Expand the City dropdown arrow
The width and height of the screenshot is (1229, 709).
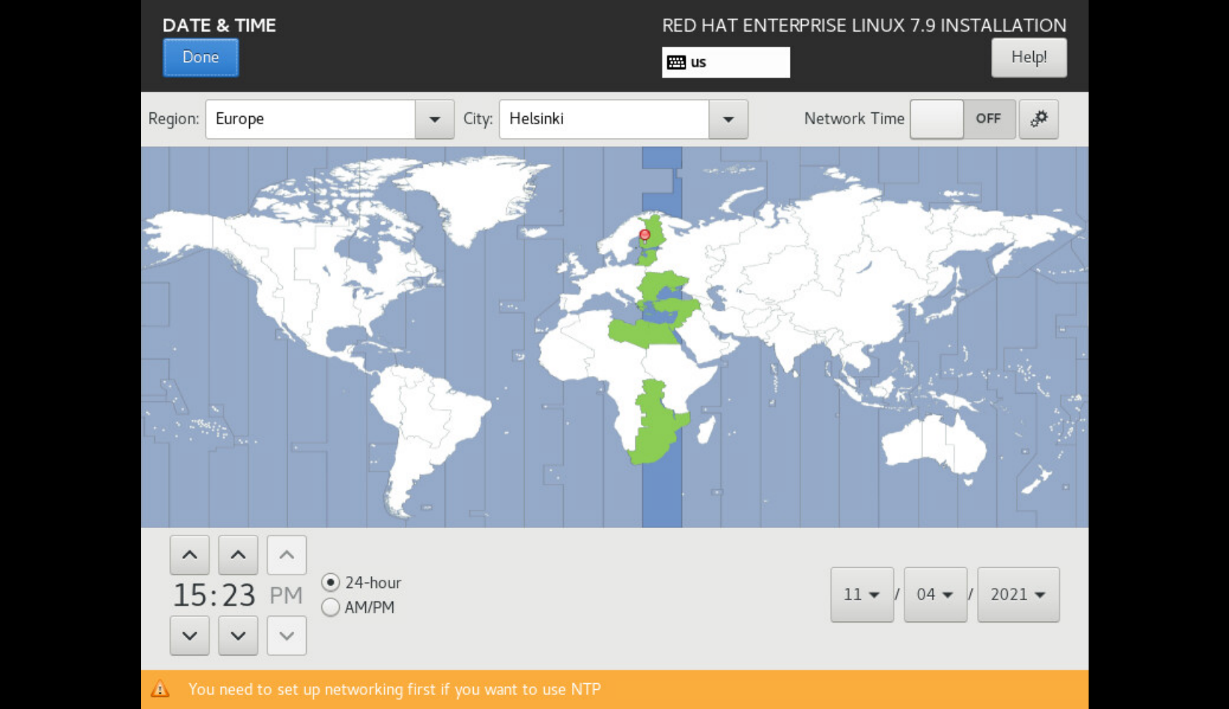point(729,119)
